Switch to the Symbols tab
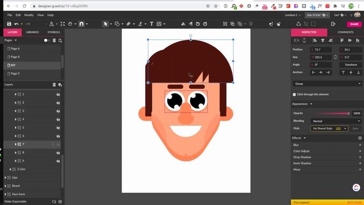 click(x=53, y=32)
